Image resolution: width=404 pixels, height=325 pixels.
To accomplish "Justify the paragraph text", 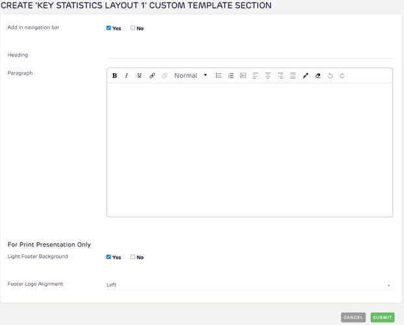I will 293,76.
